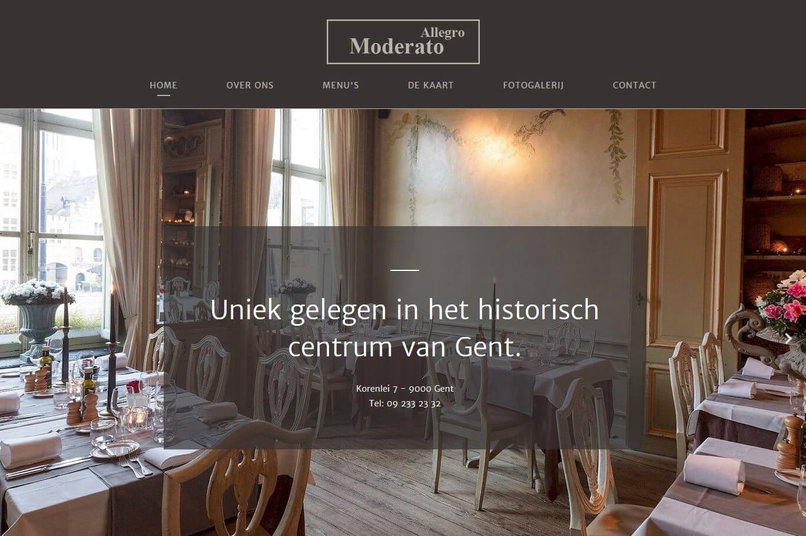This screenshot has height=536, width=806.
Task: Click the white divider line above the headline
Action: click(x=404, y=270)
